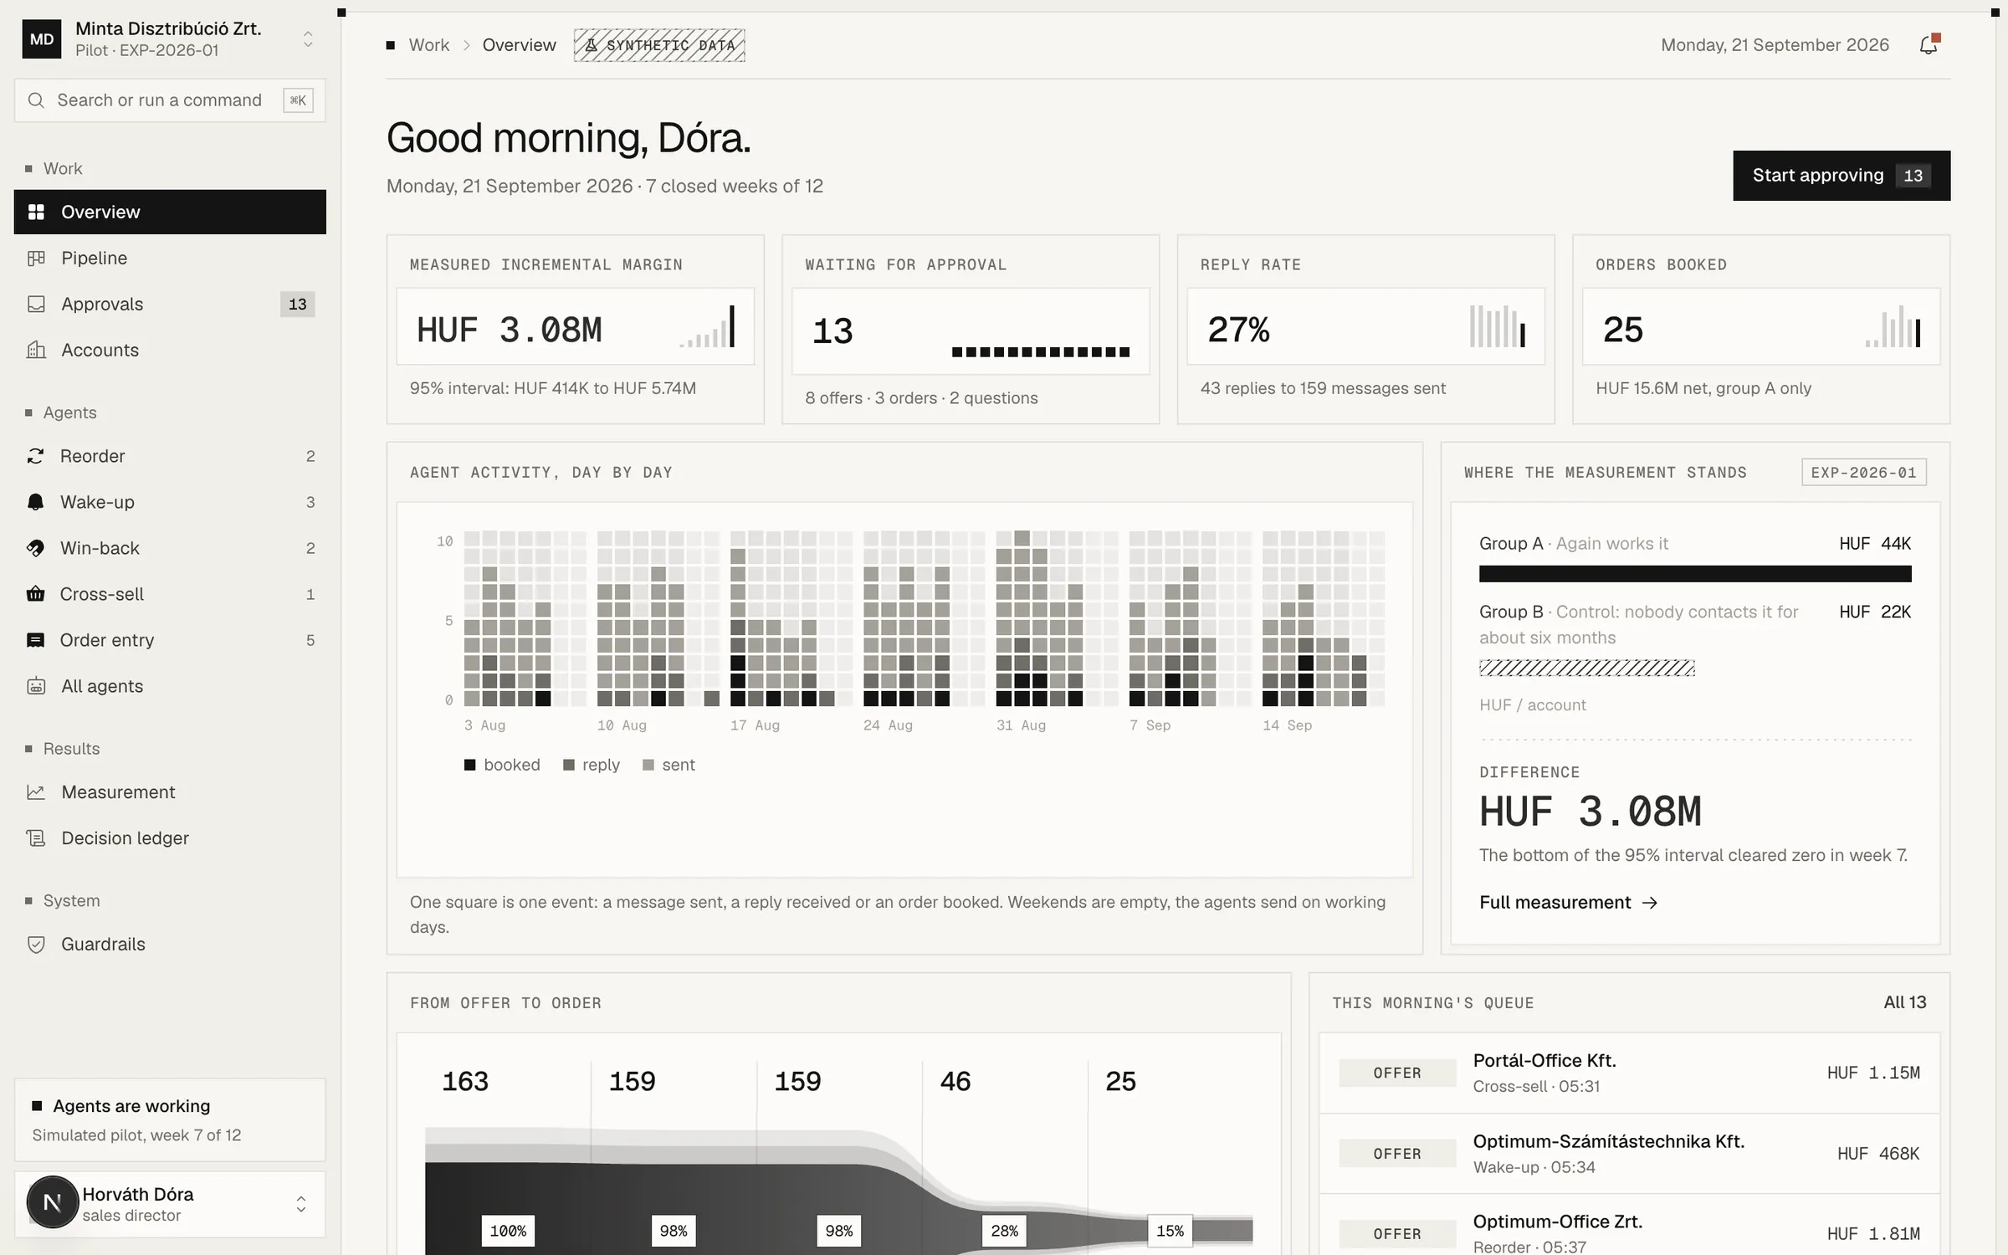Click the Decision ledger scroll icon

point(36,838)
